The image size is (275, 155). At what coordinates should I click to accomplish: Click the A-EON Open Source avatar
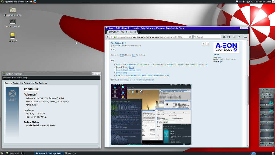[226, 47]
